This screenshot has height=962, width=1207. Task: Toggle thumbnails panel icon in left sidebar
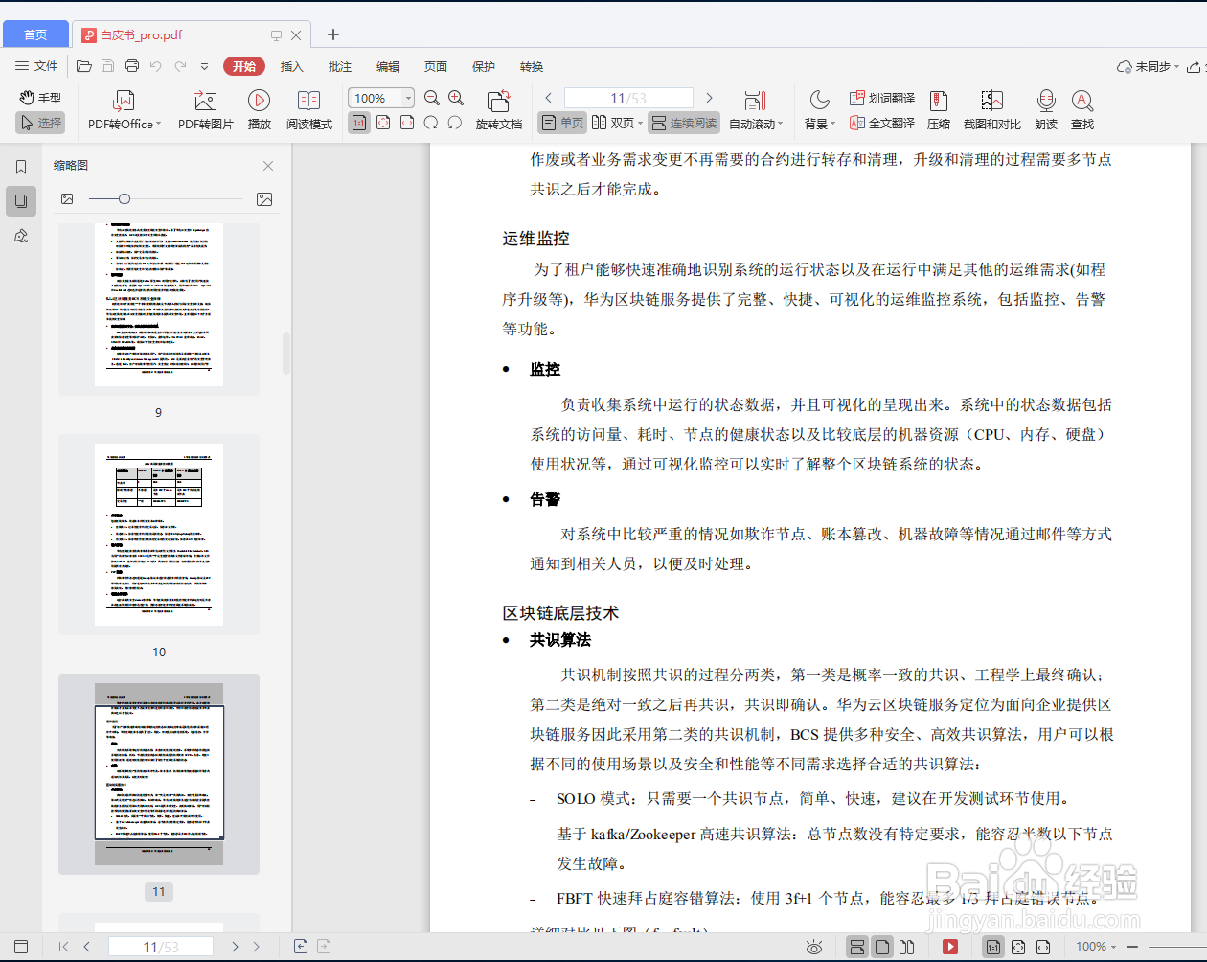(x=21, y=201)
